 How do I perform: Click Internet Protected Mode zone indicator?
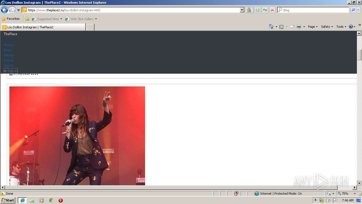[278, 194]
